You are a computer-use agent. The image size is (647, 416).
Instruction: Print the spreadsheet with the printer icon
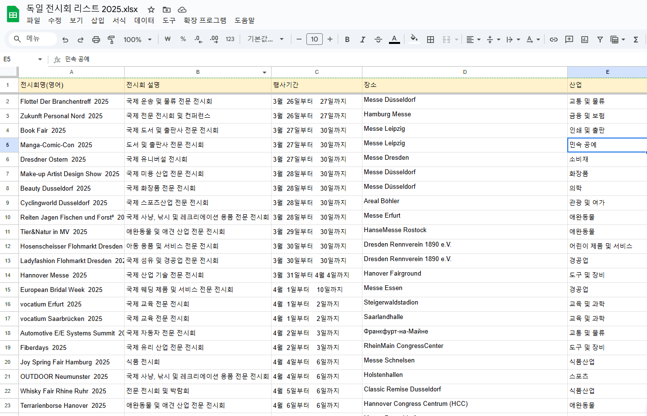(x=96, y=40)
